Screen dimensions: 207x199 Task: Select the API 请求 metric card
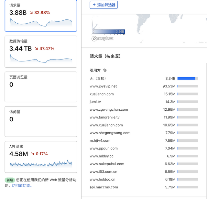point(41,157)
